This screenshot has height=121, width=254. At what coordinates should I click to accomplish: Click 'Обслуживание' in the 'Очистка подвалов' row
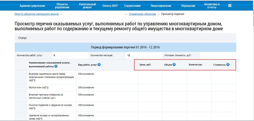[x=86, y=105]
